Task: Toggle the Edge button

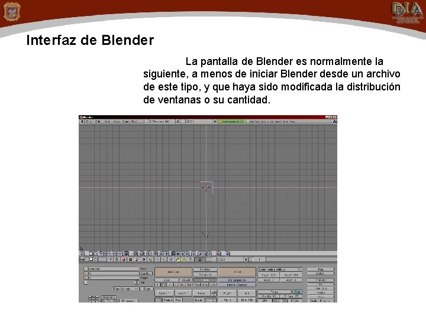Action: pyautogui.click(x=147, y=289)
